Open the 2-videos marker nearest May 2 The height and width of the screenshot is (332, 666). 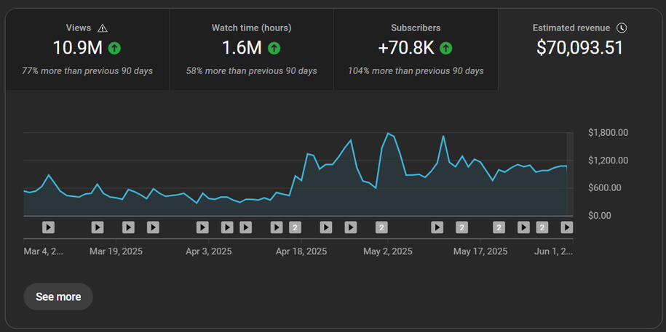[381, 227]
